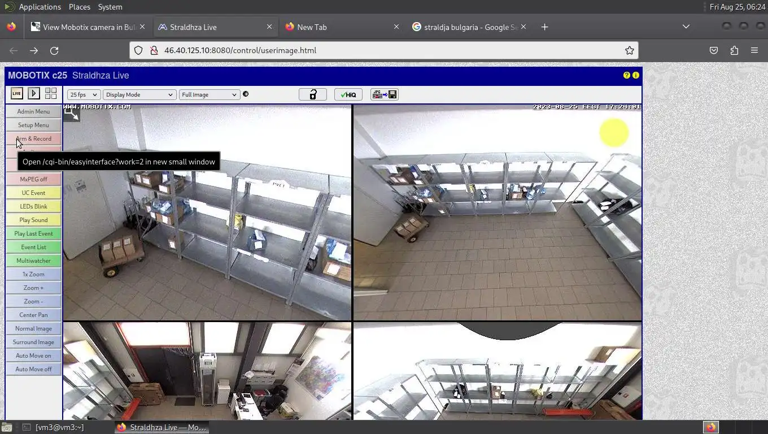Open the Firefox View icon
Viewport: 768px width, 434px height.
11,27
